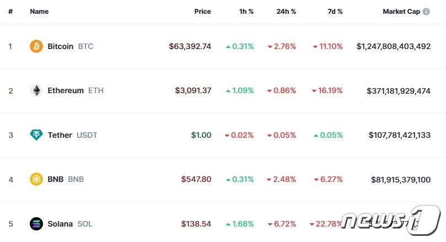Click the Solana logo icon

click(x=36, y=224)
